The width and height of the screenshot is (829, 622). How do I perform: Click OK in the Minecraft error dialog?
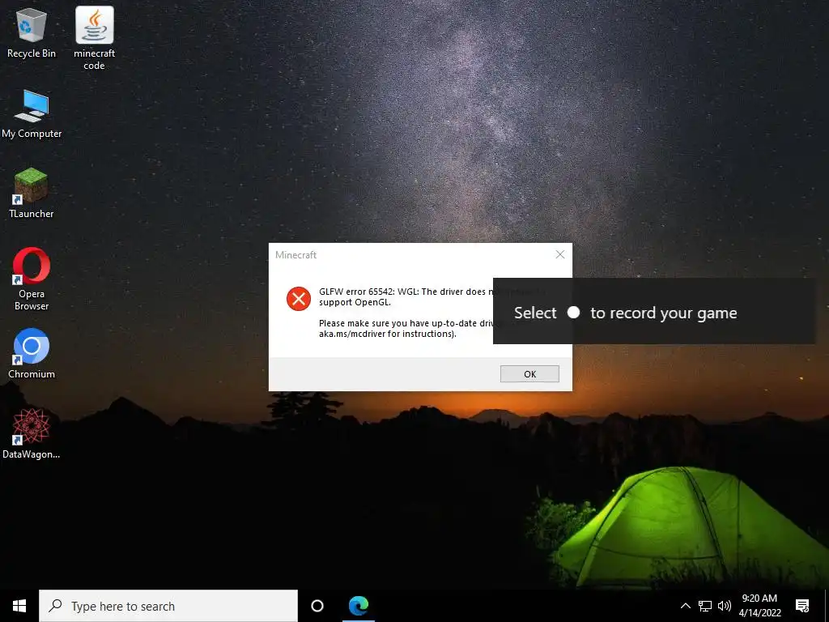529,374
